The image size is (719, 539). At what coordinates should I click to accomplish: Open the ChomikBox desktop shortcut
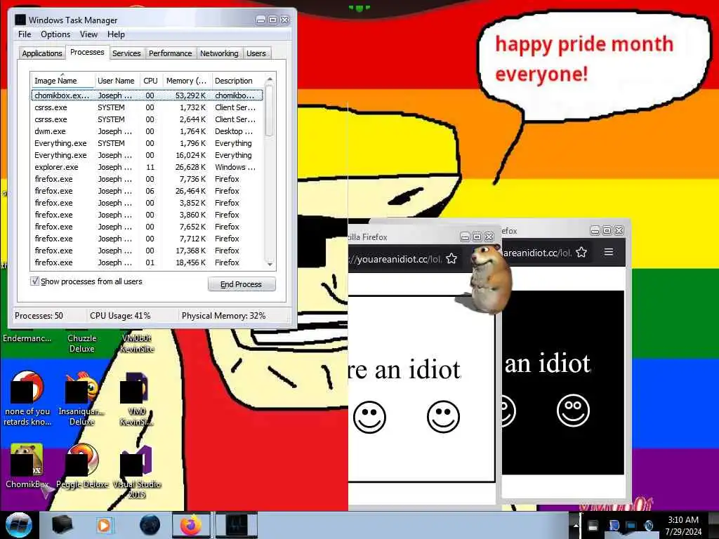pos(27,466)
